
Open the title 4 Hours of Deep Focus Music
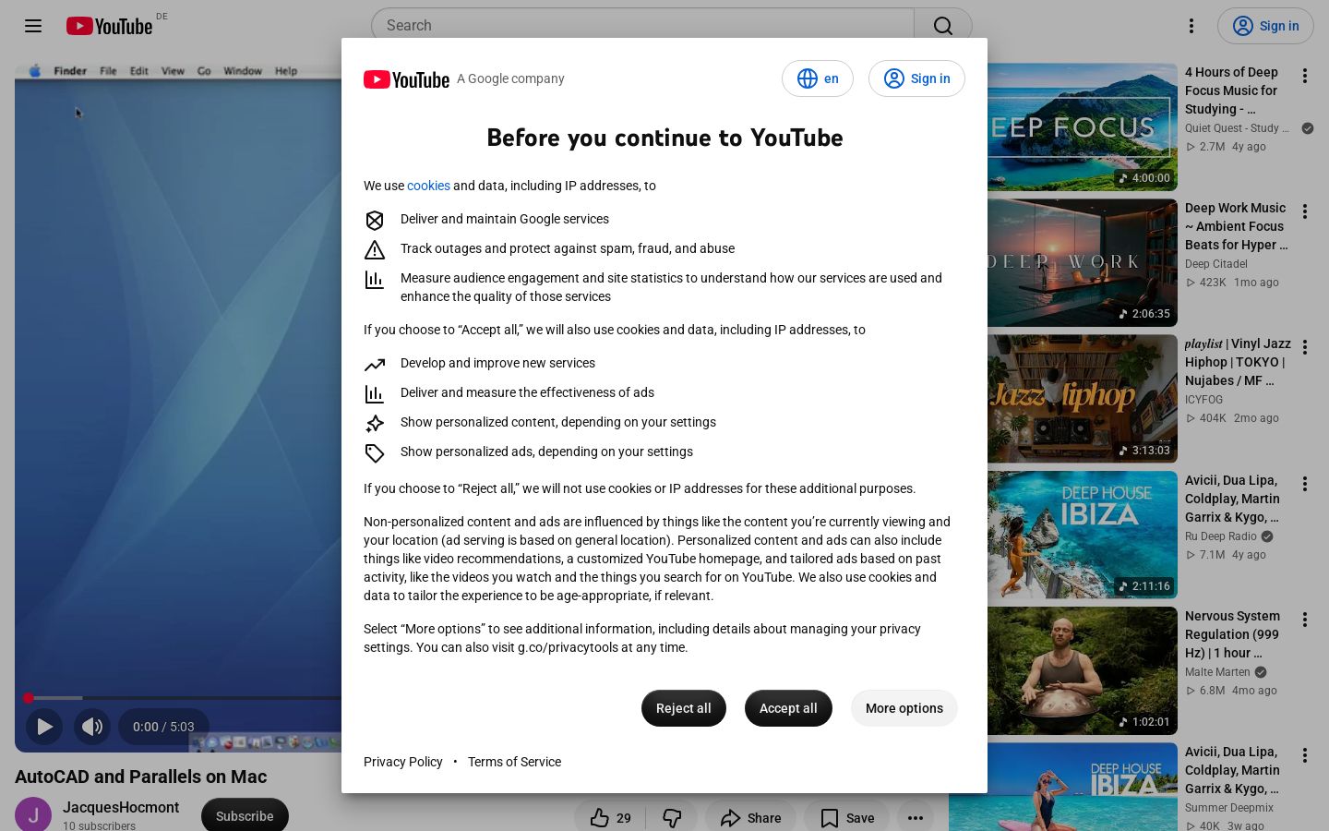click(1232, 90)
